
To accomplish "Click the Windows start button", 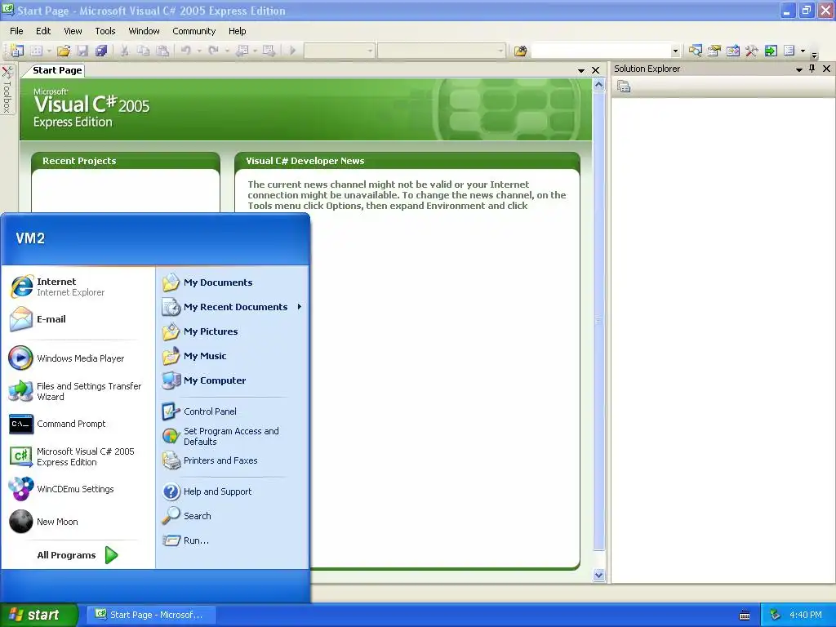I will [x=38, y=615].
